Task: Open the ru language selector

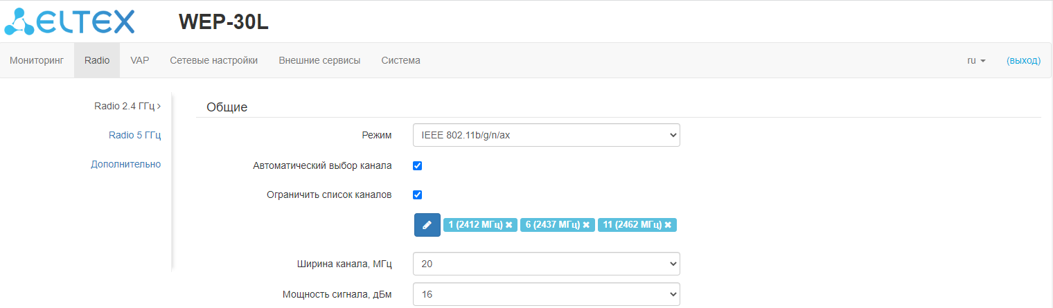Action: 976,60
